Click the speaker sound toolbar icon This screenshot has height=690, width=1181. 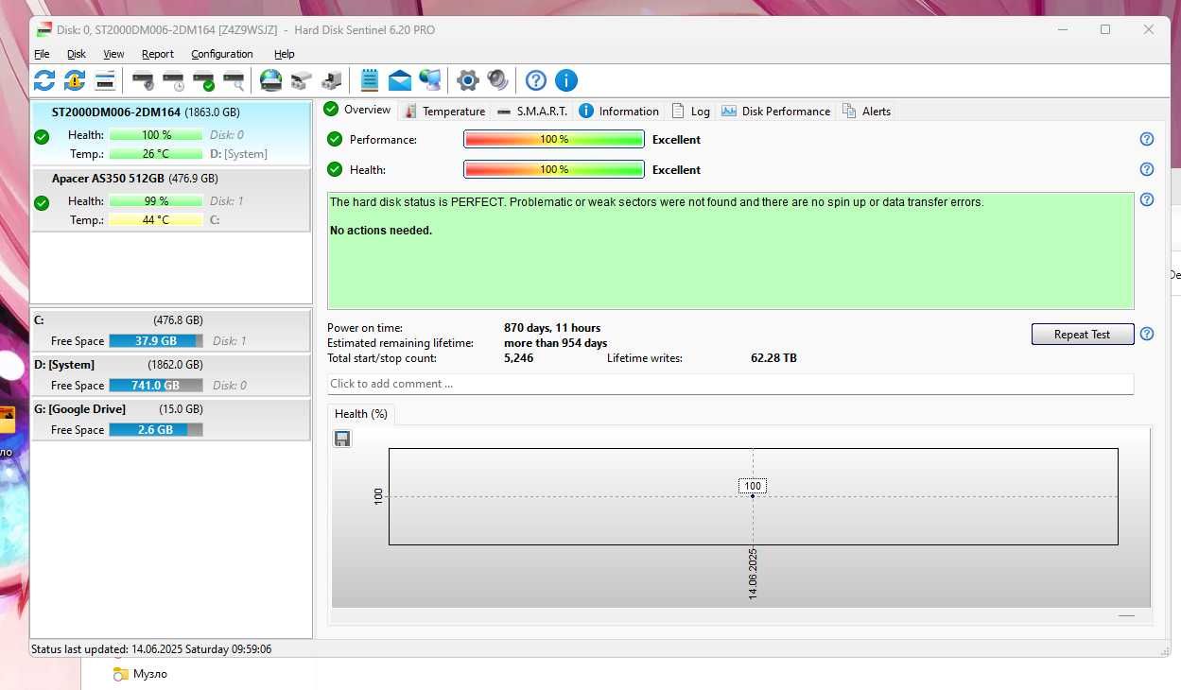tap(498, 80)
